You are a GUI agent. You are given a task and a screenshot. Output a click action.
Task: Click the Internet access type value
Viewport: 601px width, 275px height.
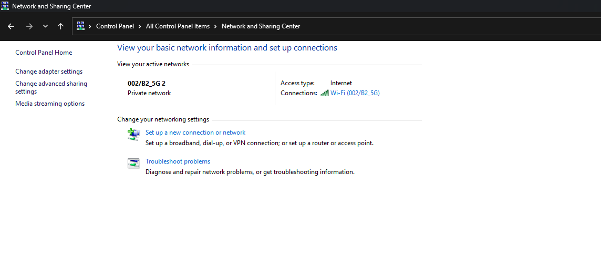341,83
